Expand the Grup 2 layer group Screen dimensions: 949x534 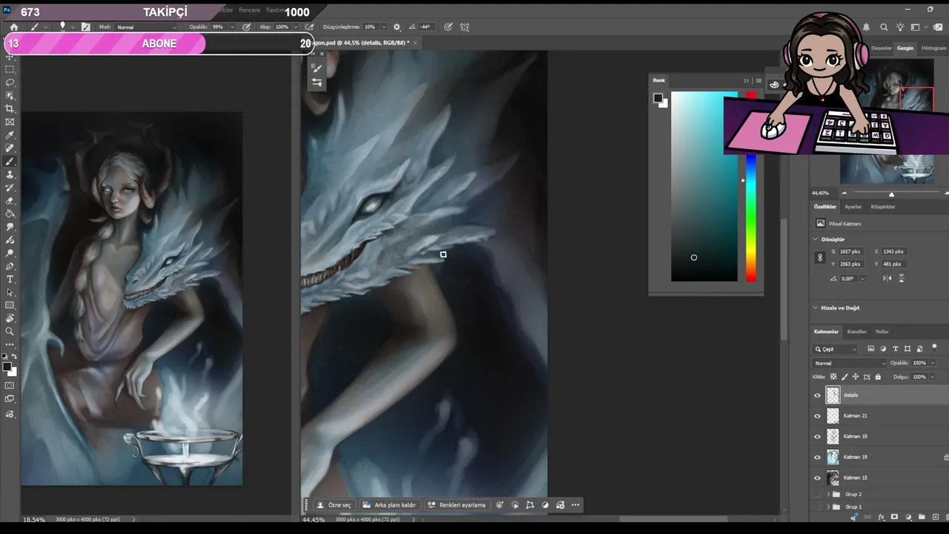[x=828, y=494]
